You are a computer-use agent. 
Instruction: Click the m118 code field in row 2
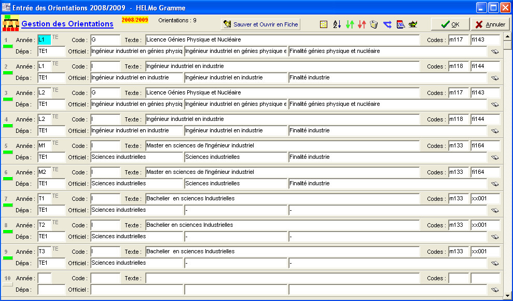(x=459, y=66)
